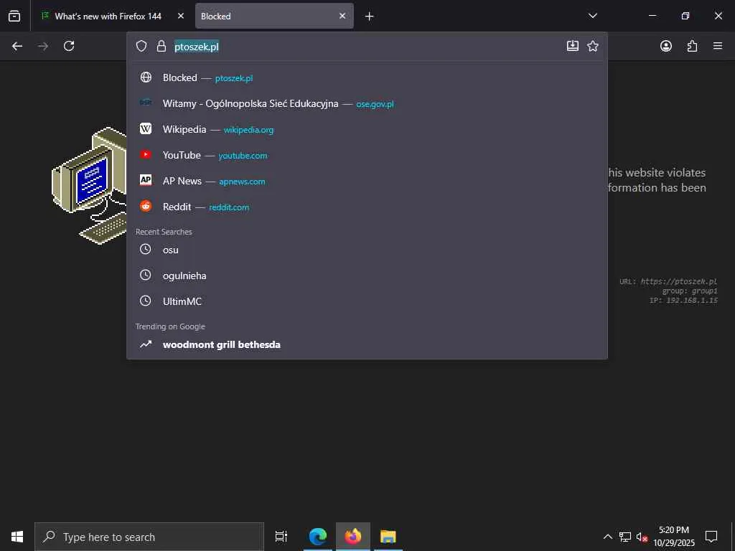Close the Blocked tab
Screen dimensions: 735x551
click(342, 16)
